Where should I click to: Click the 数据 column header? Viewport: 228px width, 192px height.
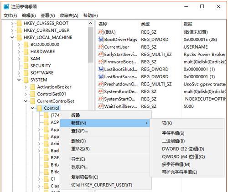tap(204, 24)
